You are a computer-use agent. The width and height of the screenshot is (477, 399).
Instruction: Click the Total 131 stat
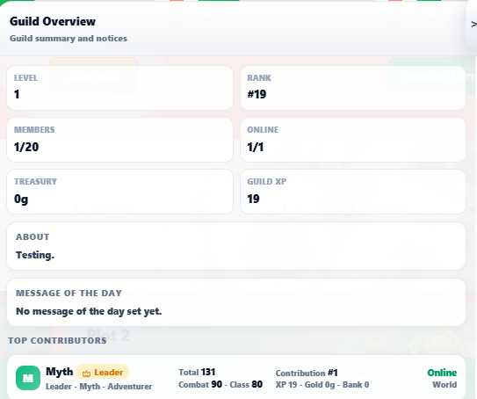197,372
